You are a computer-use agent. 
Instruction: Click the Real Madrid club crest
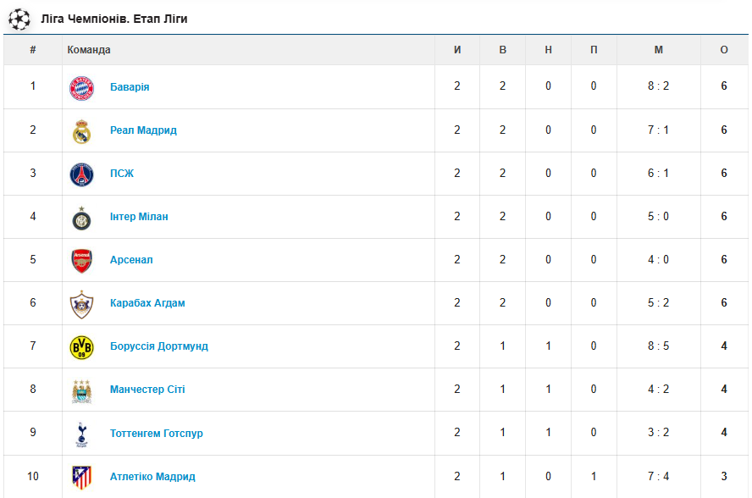(x=81, y=130)
